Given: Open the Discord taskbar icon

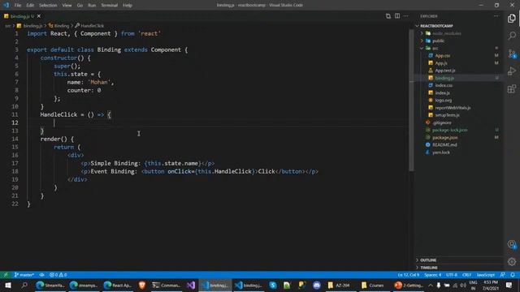Looking at the screenshot, I should coord(317,285).
